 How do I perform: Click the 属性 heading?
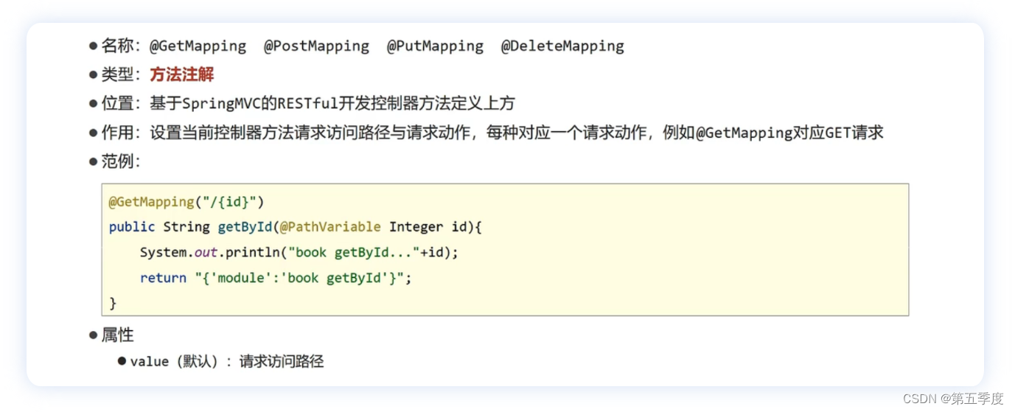(117, 335)
